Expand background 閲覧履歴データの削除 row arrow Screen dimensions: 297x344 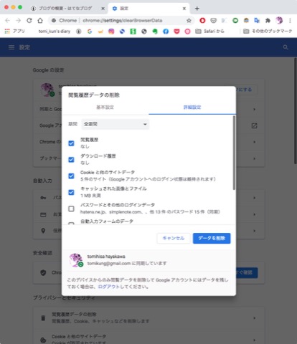click(x=254, y=318)
